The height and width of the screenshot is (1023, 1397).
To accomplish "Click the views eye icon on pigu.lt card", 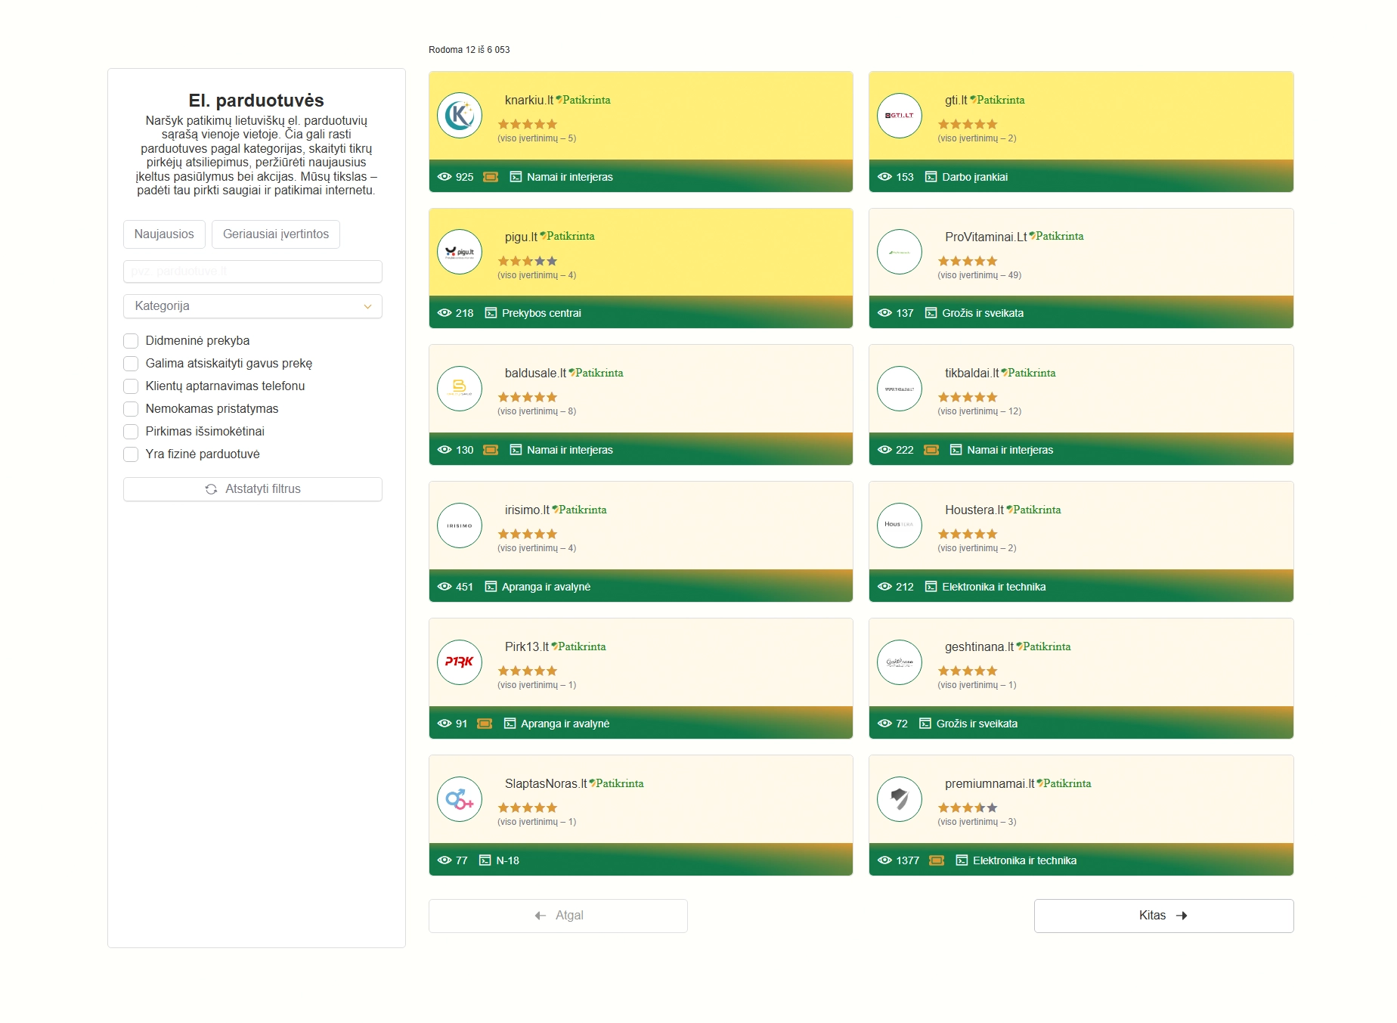I will coord(444,313).
